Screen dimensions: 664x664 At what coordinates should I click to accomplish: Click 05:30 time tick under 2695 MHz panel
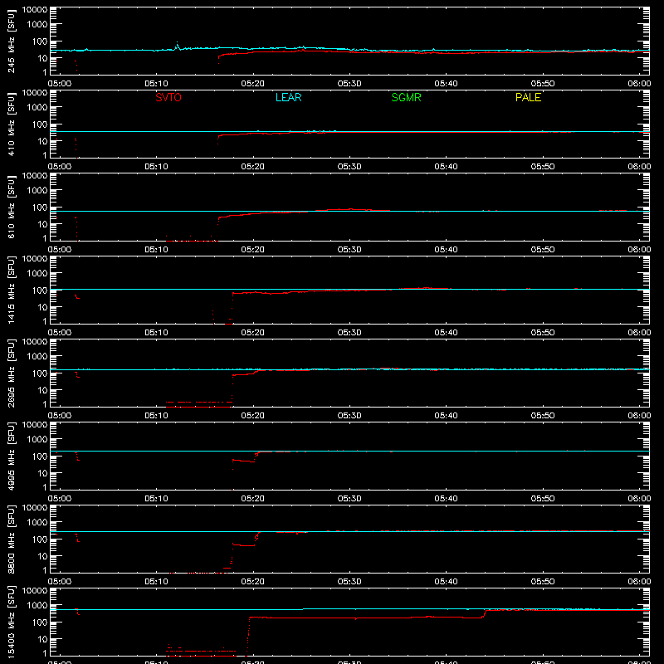point(349,416)
